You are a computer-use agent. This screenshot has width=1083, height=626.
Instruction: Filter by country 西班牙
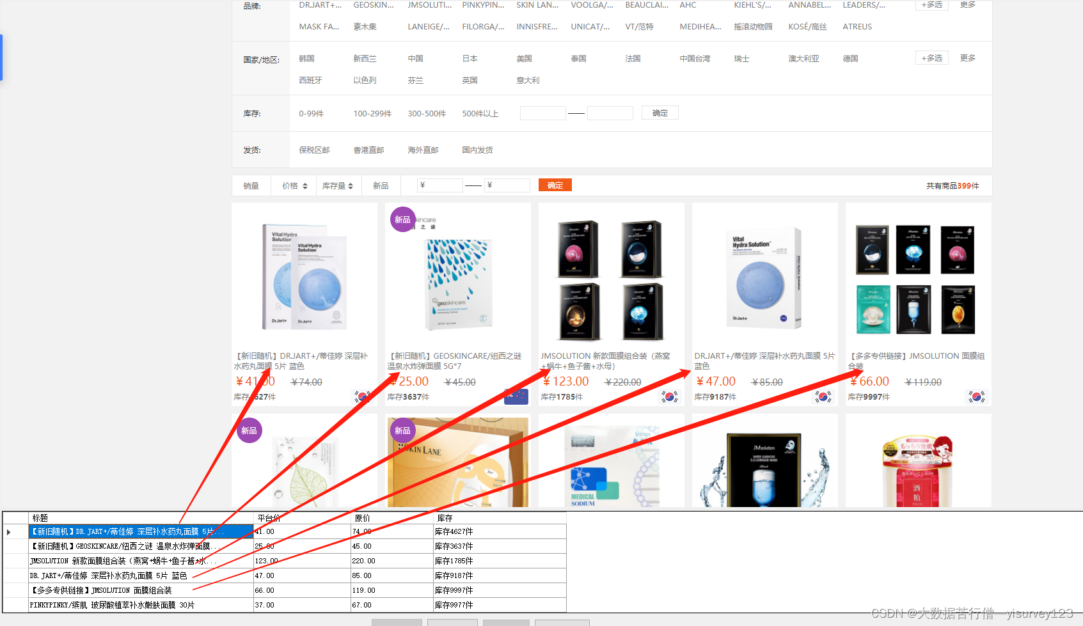[x=311, y=81]
